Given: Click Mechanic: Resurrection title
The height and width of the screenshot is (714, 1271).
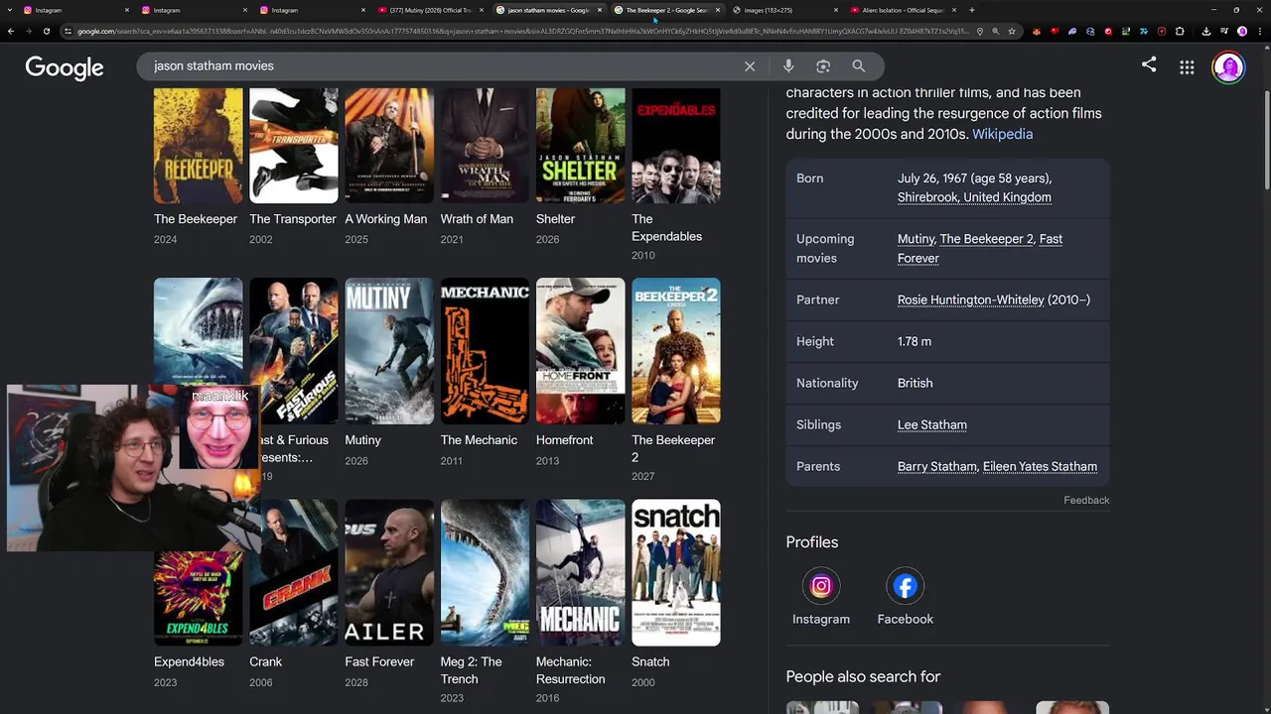Looking at the screenshot, I should (x=570, y=670).
